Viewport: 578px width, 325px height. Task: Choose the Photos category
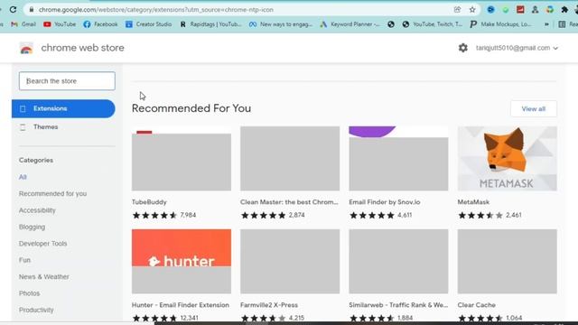tap(30, 293)
